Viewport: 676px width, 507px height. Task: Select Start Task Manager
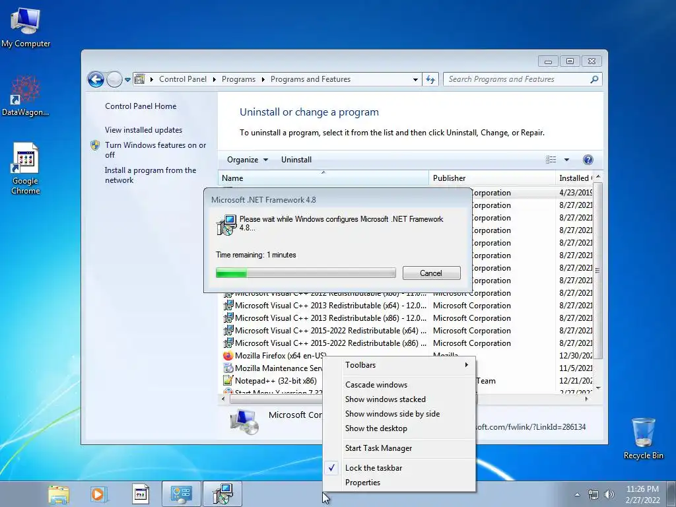pyautogui.click(x=399, y=448)
